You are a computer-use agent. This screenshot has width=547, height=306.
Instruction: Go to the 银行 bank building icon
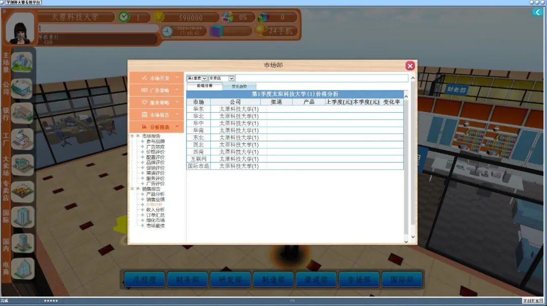click(22, 113)
